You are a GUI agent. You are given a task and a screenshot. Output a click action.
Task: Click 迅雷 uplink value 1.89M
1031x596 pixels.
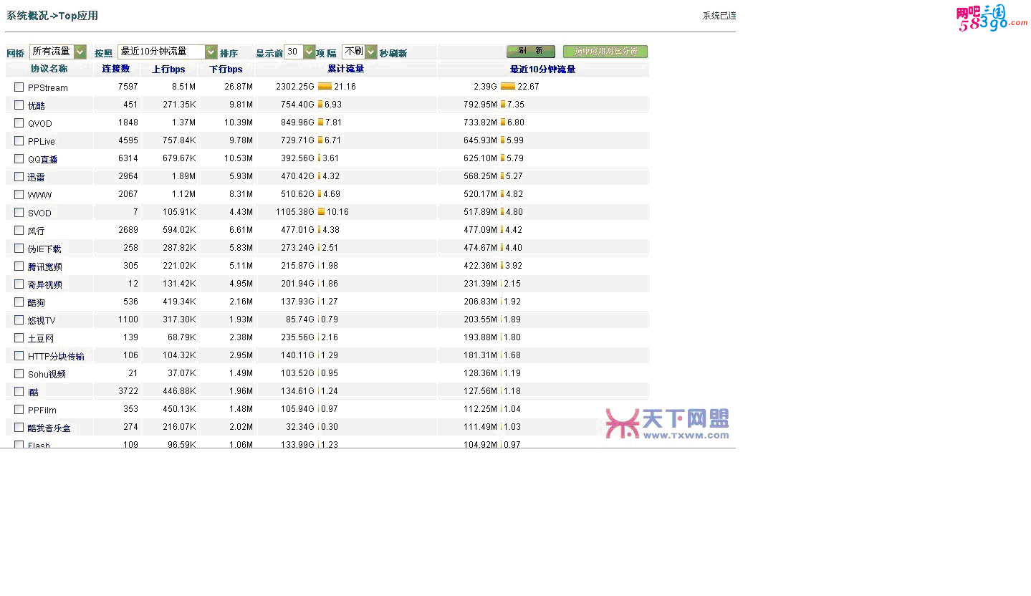tap(183, 176)
